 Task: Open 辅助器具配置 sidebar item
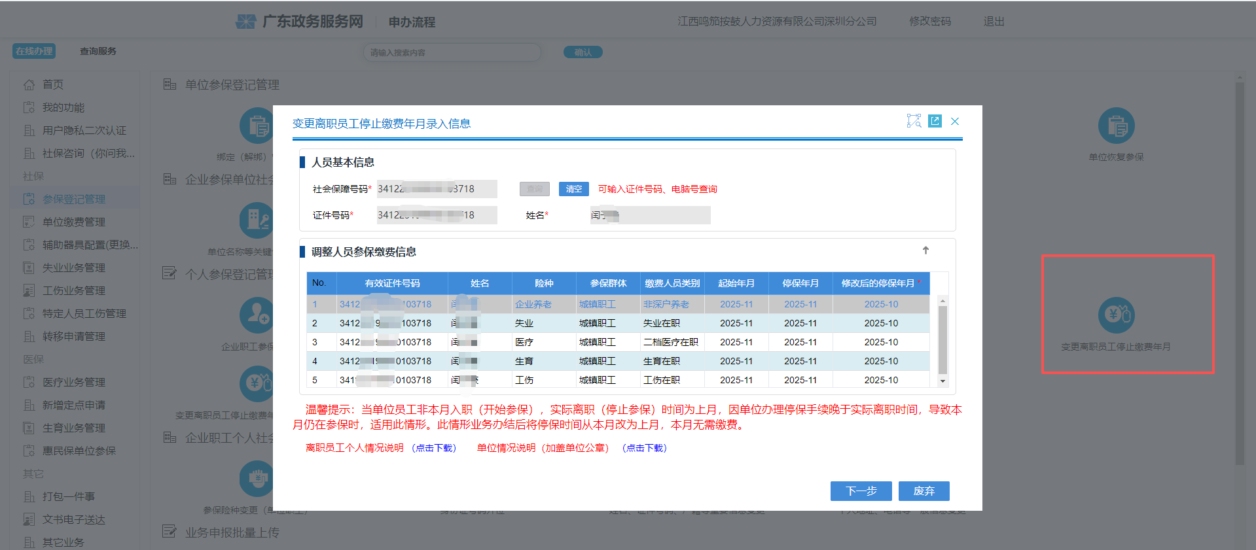[90, 245]
